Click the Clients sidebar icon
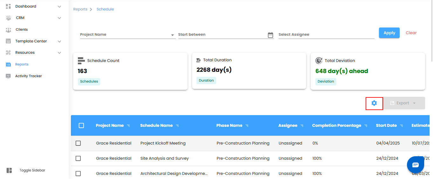434x179 pixels. coord(9,30)
